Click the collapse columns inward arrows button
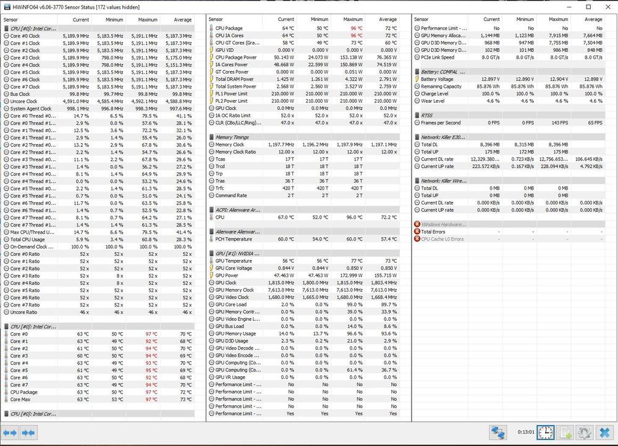Image resolution: width=618 pixels, height=446 pixels. tap(28, 433)
